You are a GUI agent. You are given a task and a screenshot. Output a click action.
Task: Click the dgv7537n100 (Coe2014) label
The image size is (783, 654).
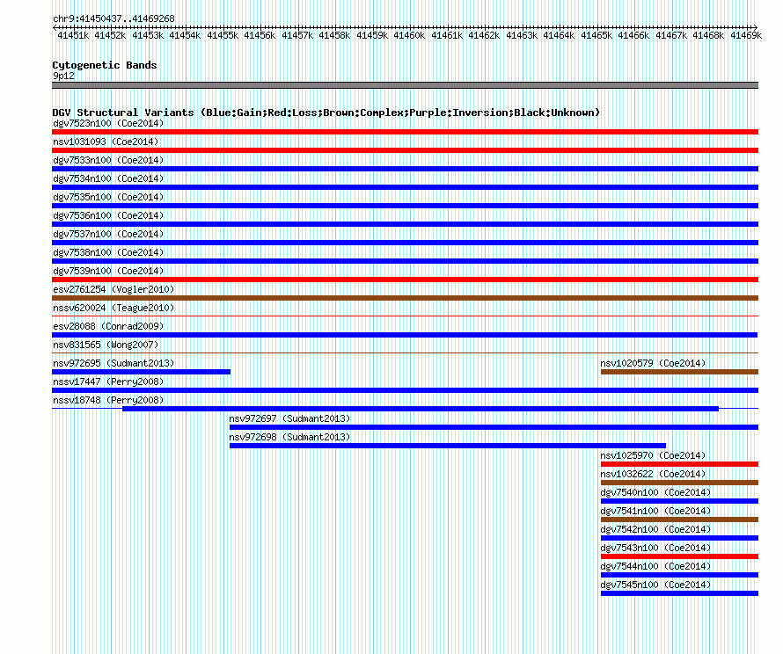[x=108, y=234]
